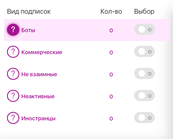This screenshot has height=139, width=173.
Task: Click the question icon next to Иностранцы
Action: point(13,118)
